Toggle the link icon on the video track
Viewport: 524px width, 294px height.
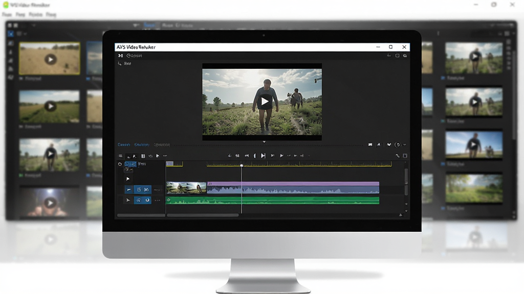[146, 190]
